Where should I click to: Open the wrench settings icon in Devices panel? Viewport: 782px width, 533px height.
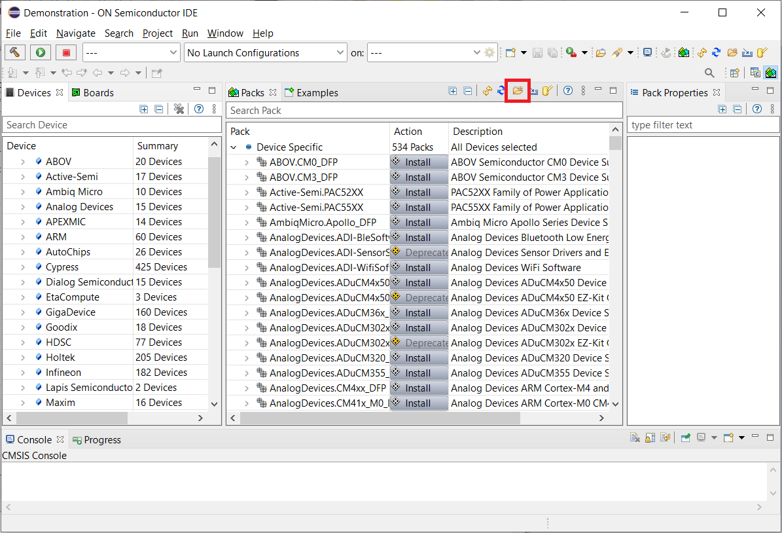179,109
